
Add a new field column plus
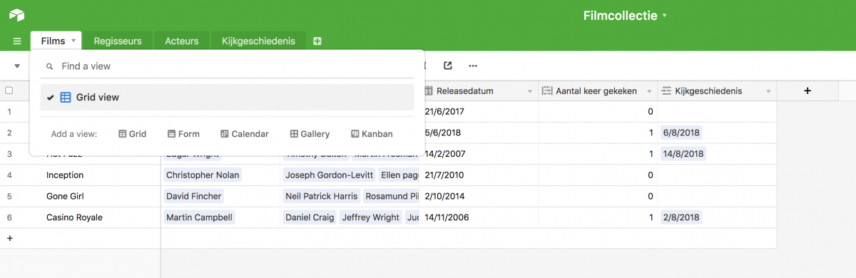tap(807, 91)
